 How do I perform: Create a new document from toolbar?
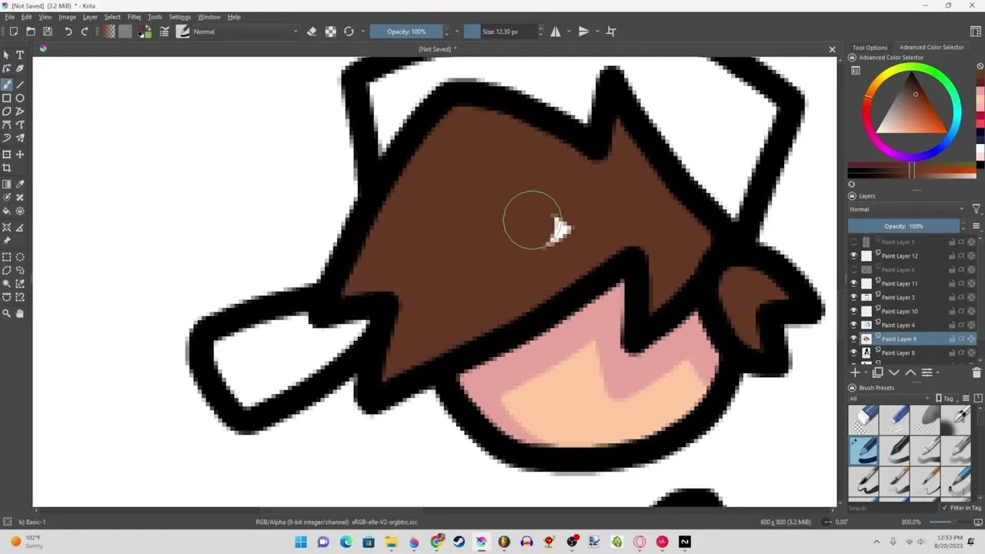pos(13,32)
